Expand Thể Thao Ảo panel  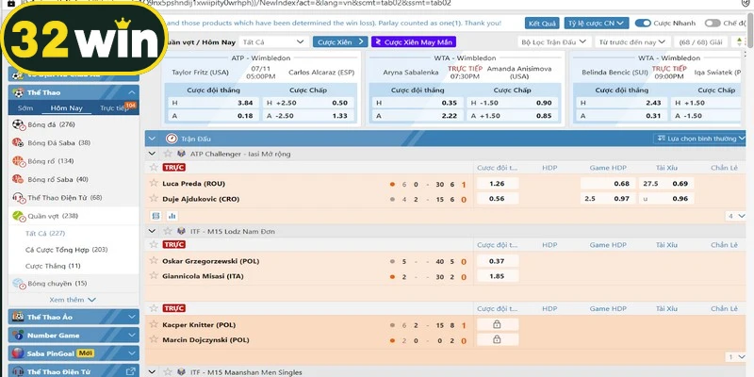pyautogui.click(x=131, y=317)
